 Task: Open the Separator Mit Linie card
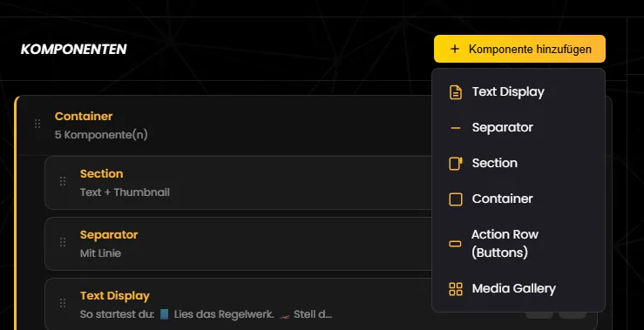238,244
